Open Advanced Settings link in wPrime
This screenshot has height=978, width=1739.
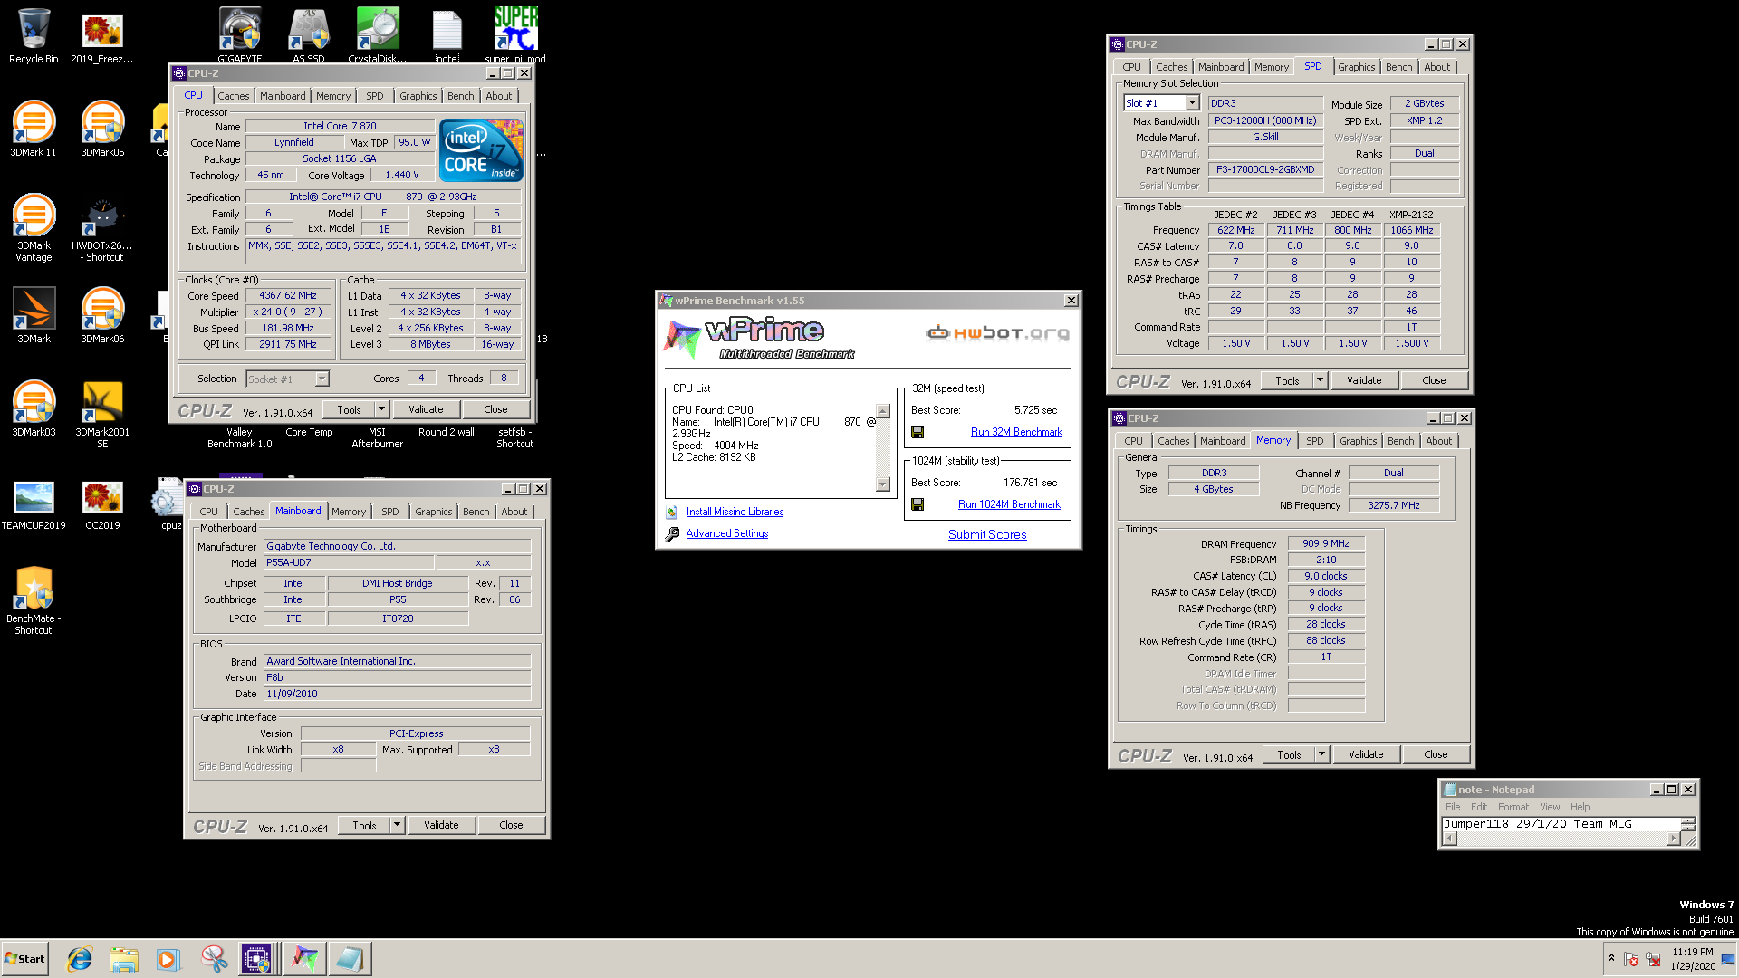[x=726, y=533]
